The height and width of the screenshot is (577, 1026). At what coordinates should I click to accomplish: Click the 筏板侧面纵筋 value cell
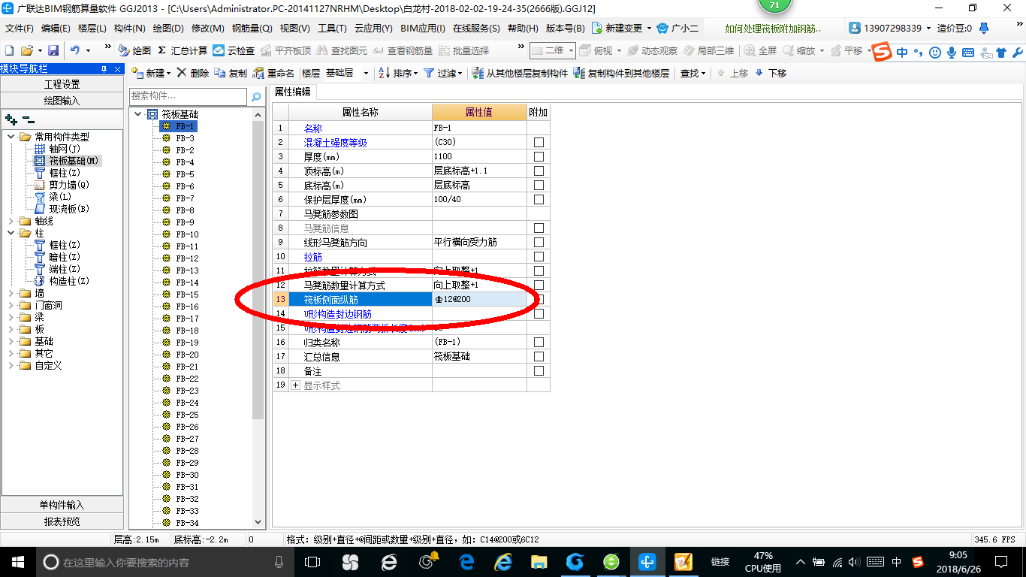479,299
